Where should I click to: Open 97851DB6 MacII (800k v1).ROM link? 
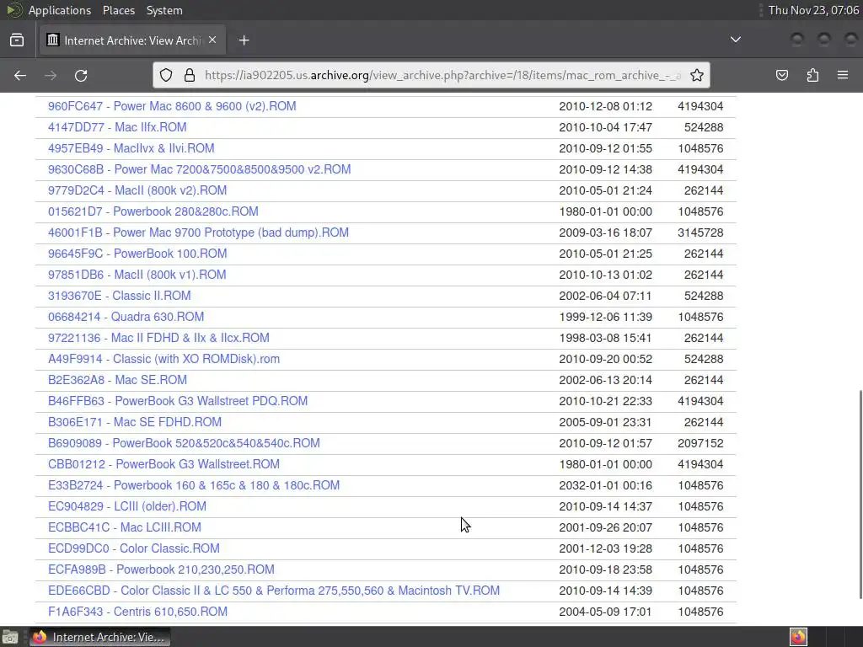(137, 275)
